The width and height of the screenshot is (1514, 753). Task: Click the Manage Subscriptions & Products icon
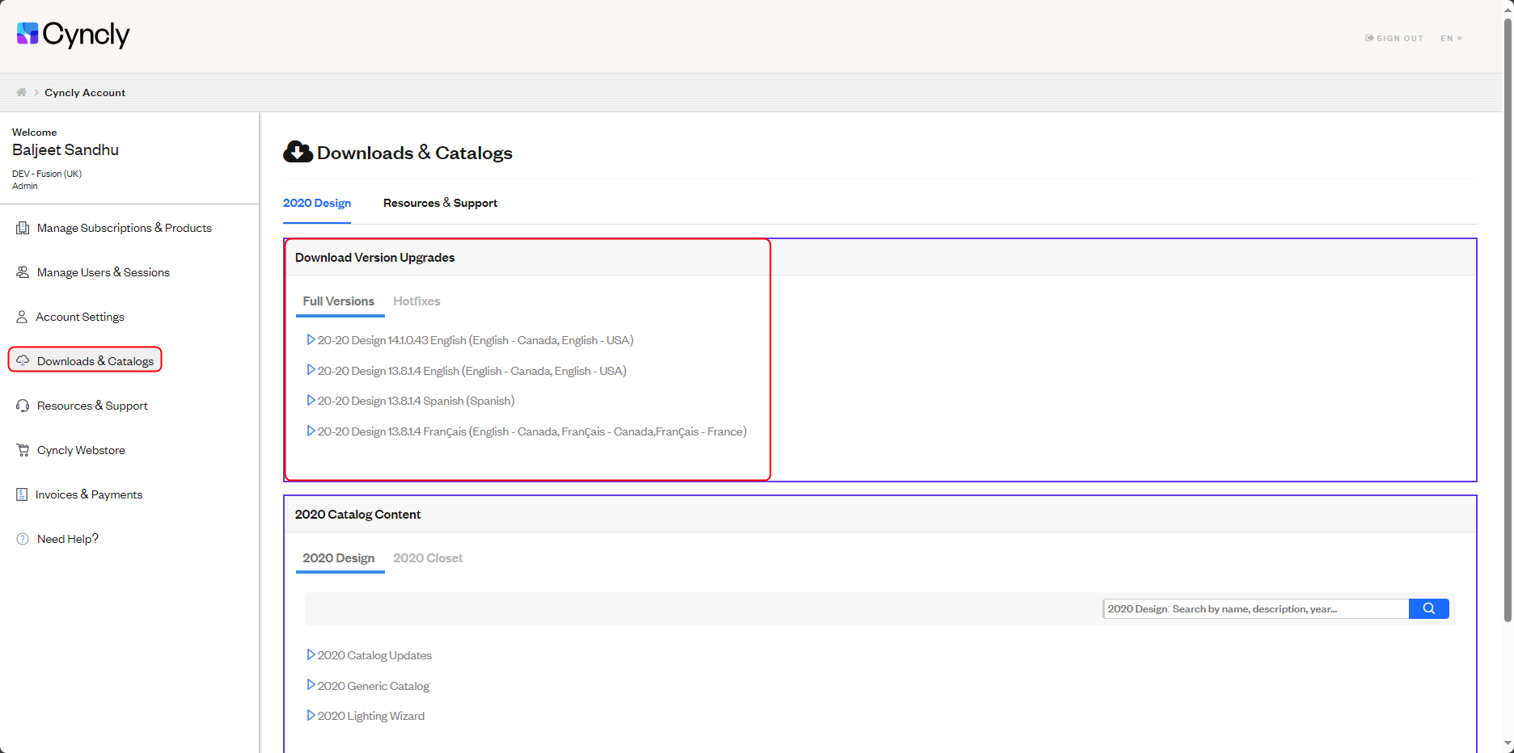(x=23, y=228)
